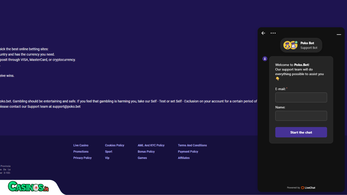Click the Casinos.it logo

[x=28, y=187]
